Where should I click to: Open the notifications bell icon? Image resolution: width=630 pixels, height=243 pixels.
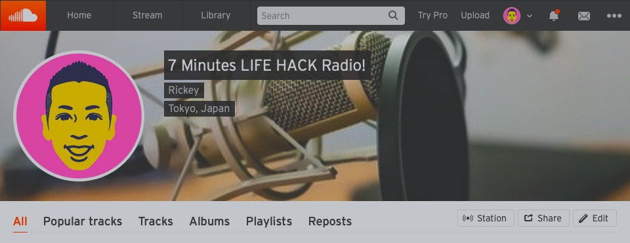point(554,15)
